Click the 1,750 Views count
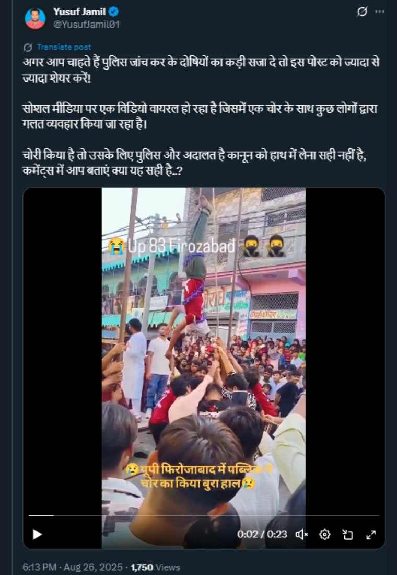397x575 pixels. click(155, 567)
